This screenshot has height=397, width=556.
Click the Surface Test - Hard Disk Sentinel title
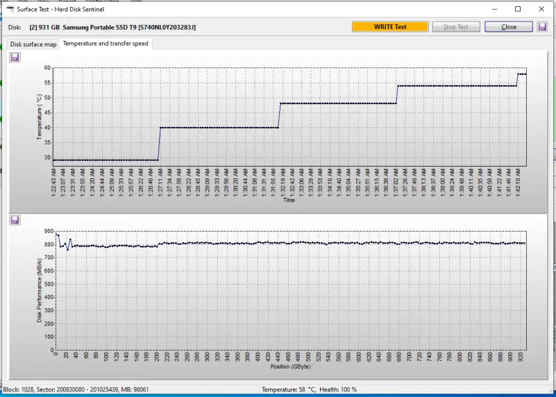(60, 9)
